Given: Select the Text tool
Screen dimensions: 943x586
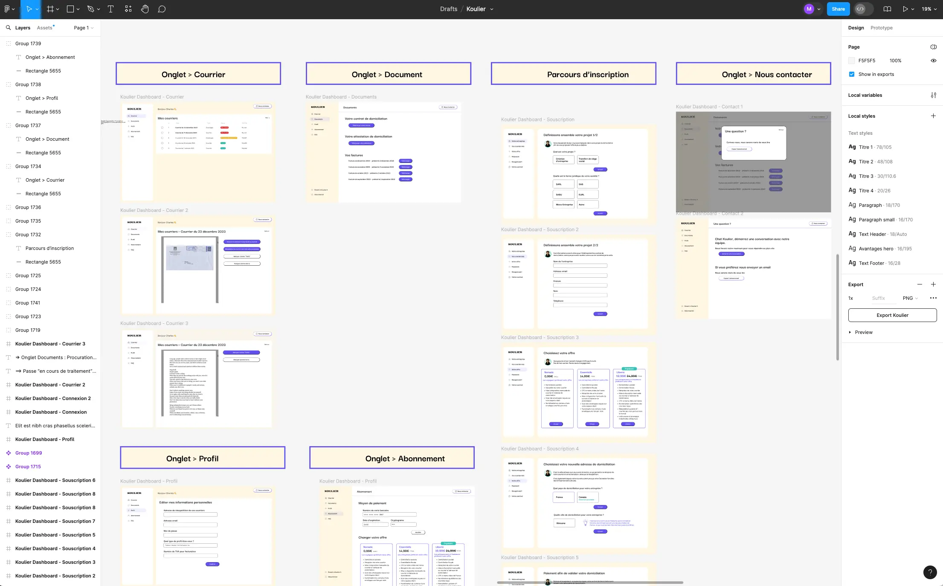Looking at the screenshot, I should point(110,9).
